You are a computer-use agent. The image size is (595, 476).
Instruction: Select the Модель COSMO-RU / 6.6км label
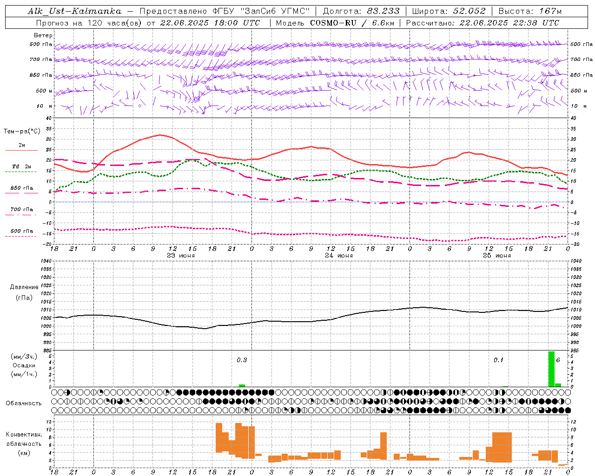tap(335, 22)
